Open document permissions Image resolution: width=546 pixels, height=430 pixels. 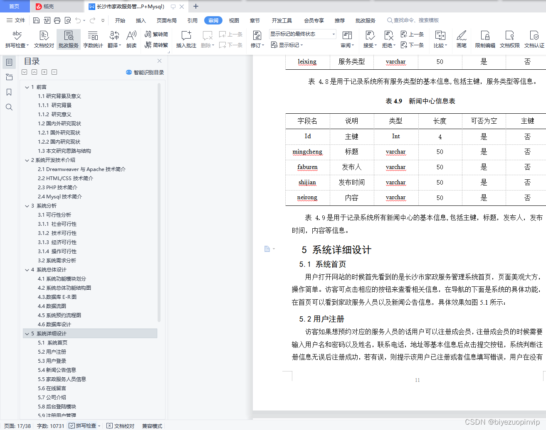[x=509, y=39]
